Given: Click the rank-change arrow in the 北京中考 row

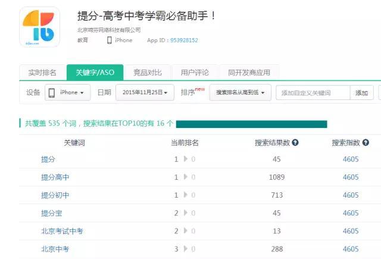Looking at the screenshot, I should pyautogui.click(x=185, y=249).
